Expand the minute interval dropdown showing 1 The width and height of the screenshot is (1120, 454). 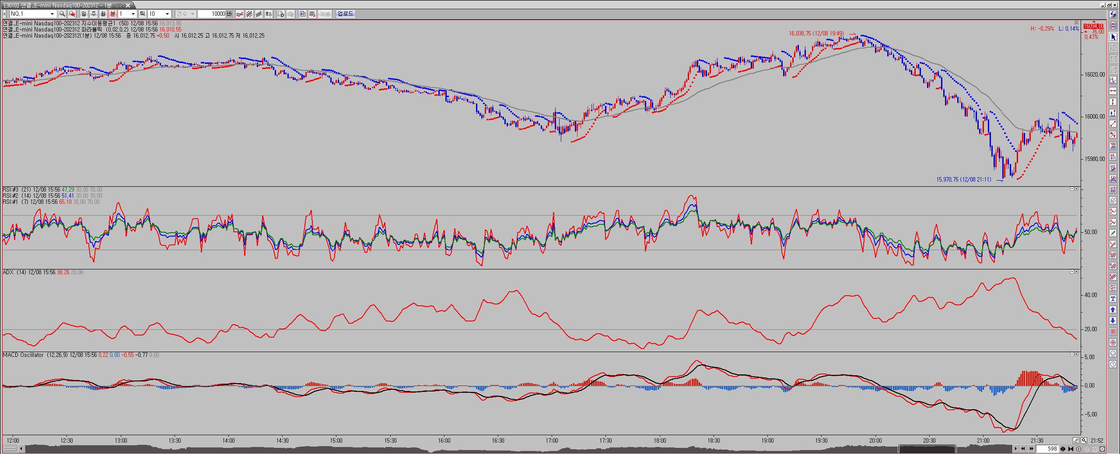tap(133, 14)
